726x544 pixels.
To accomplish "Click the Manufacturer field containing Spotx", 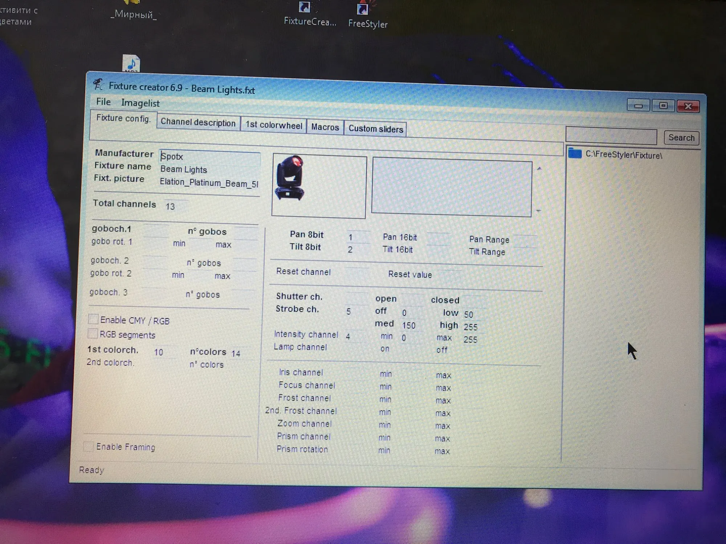I will pos(209,157).
